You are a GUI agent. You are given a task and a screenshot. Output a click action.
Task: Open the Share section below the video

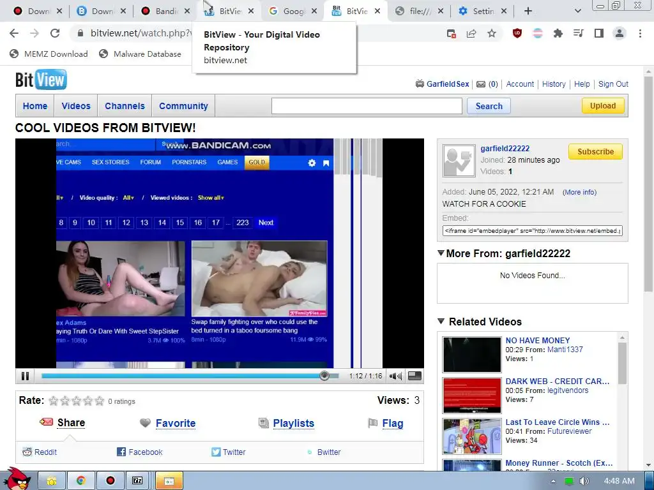tap(71, 422)
